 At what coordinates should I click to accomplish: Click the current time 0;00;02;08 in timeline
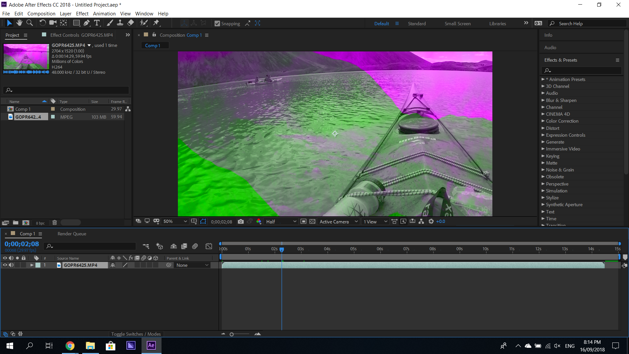click(x=22, y=244)
